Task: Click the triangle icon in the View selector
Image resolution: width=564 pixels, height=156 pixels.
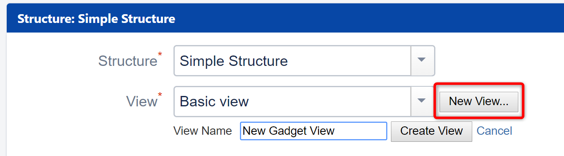Action: 422,101
